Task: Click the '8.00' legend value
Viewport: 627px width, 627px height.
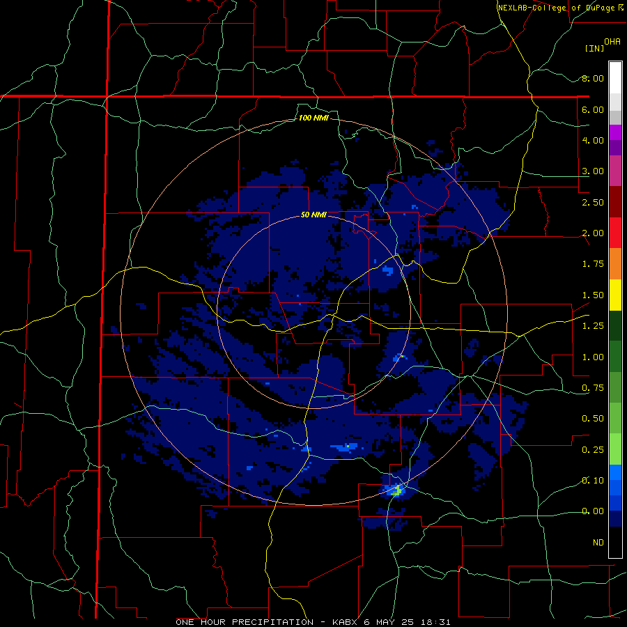Action: [x=593, y=78]
